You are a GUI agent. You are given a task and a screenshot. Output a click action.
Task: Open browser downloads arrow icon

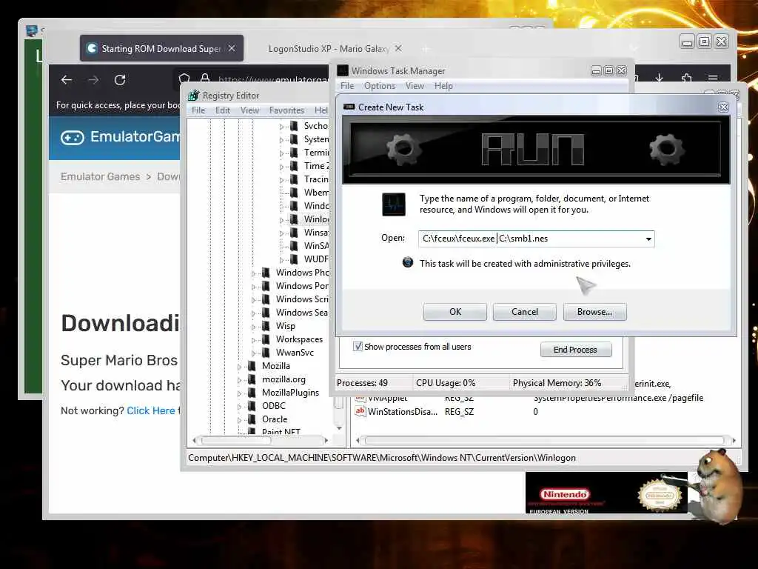coord(659,77)
